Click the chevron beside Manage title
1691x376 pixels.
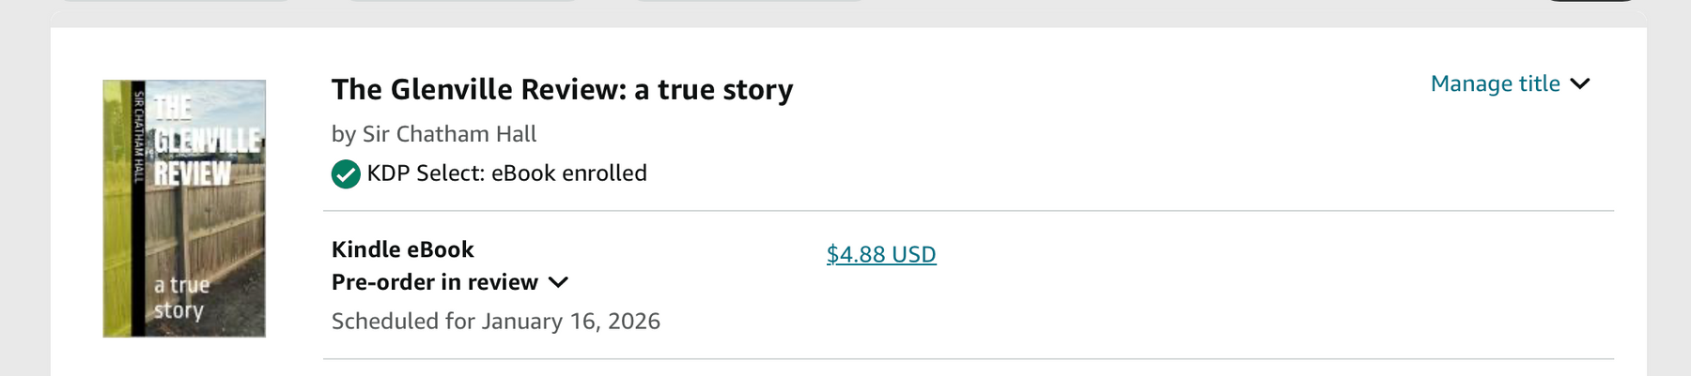coord(1580,84)
